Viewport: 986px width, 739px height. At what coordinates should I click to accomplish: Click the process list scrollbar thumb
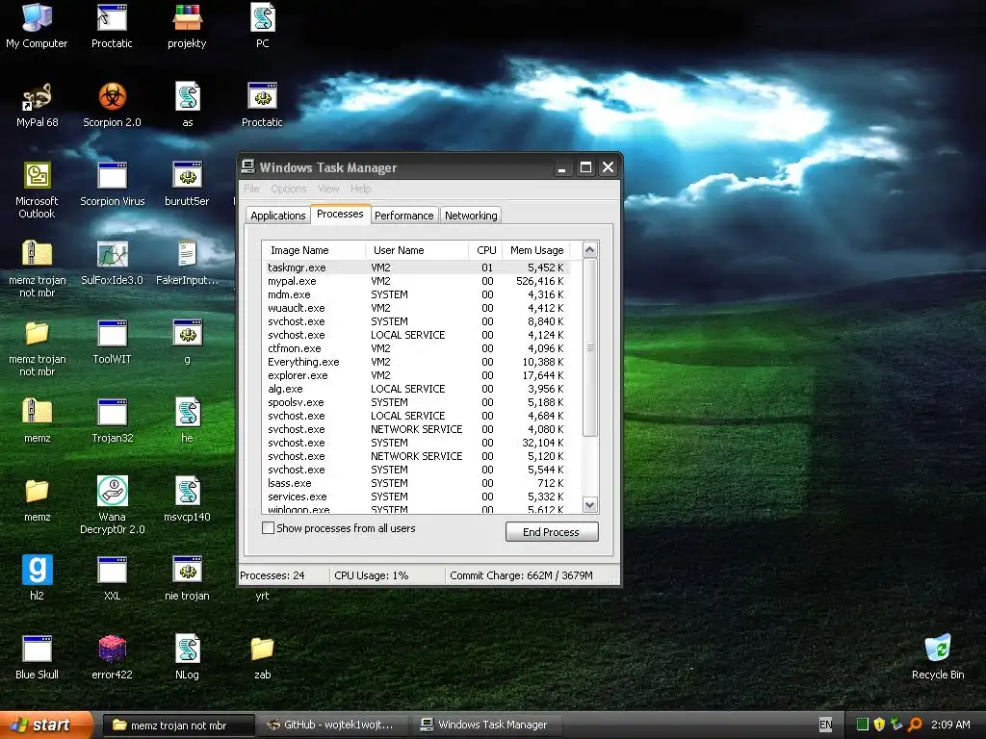point(590,346)
